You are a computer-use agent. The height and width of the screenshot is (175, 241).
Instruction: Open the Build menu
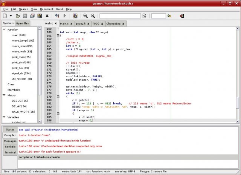pos(59,9)
